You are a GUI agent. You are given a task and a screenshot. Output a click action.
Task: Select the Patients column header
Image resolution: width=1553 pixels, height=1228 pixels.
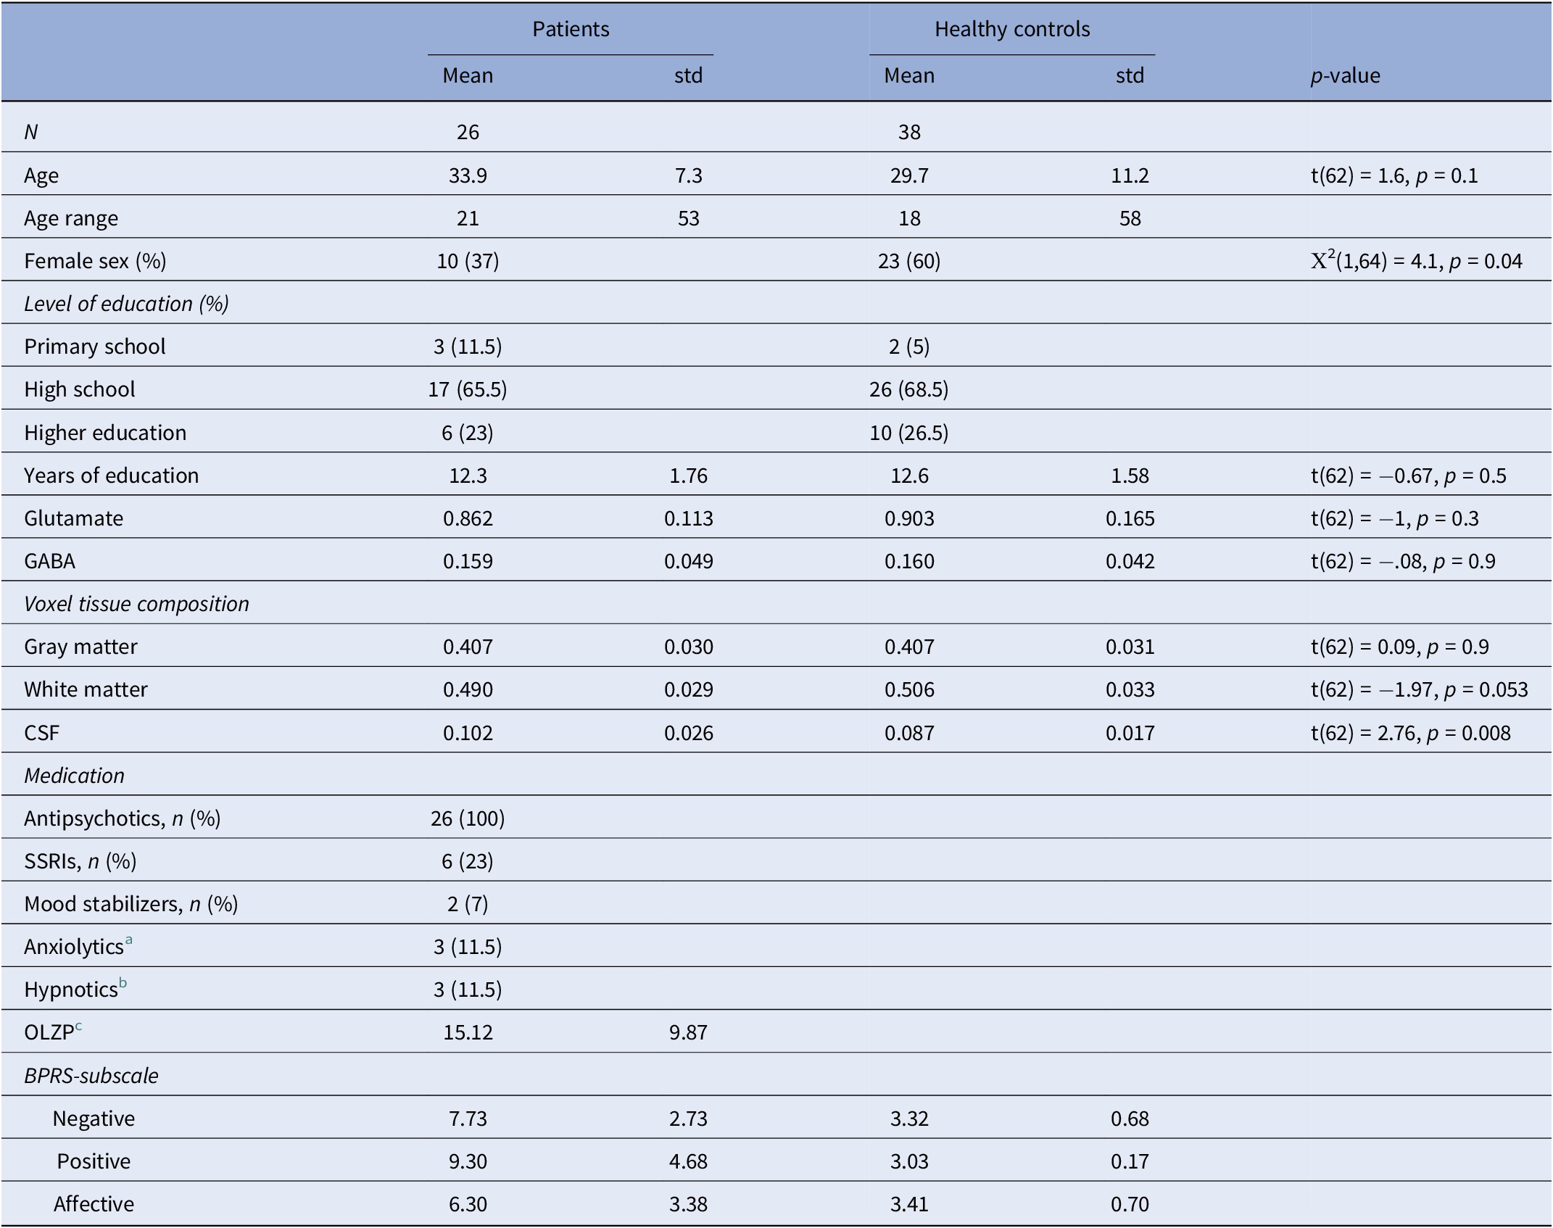(x=571, y=29)
